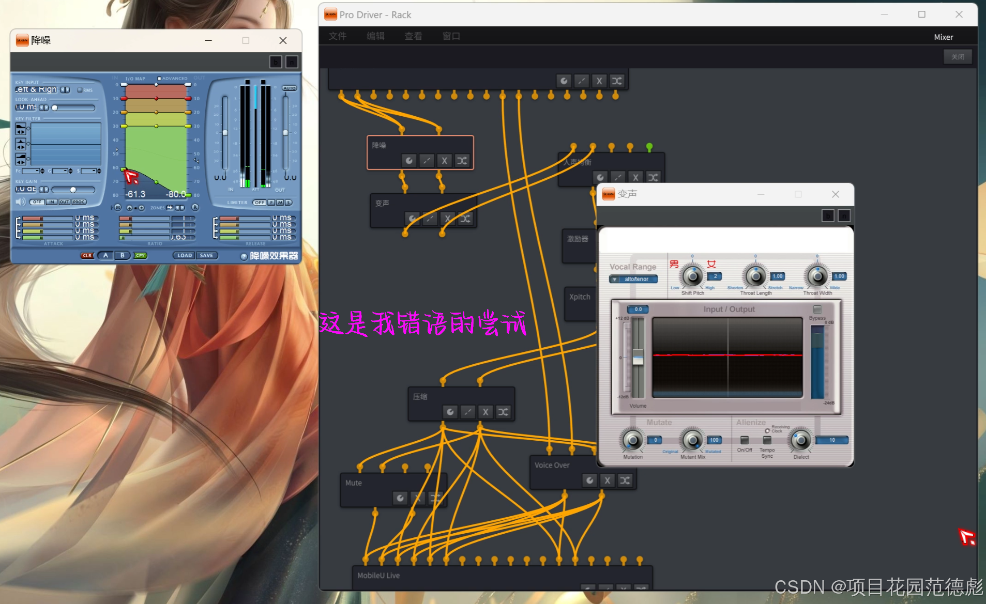Viewport: 986px width, 604px height.
Task: Select preset slot A in 降噪 plugin
Action: click(106, 255)
